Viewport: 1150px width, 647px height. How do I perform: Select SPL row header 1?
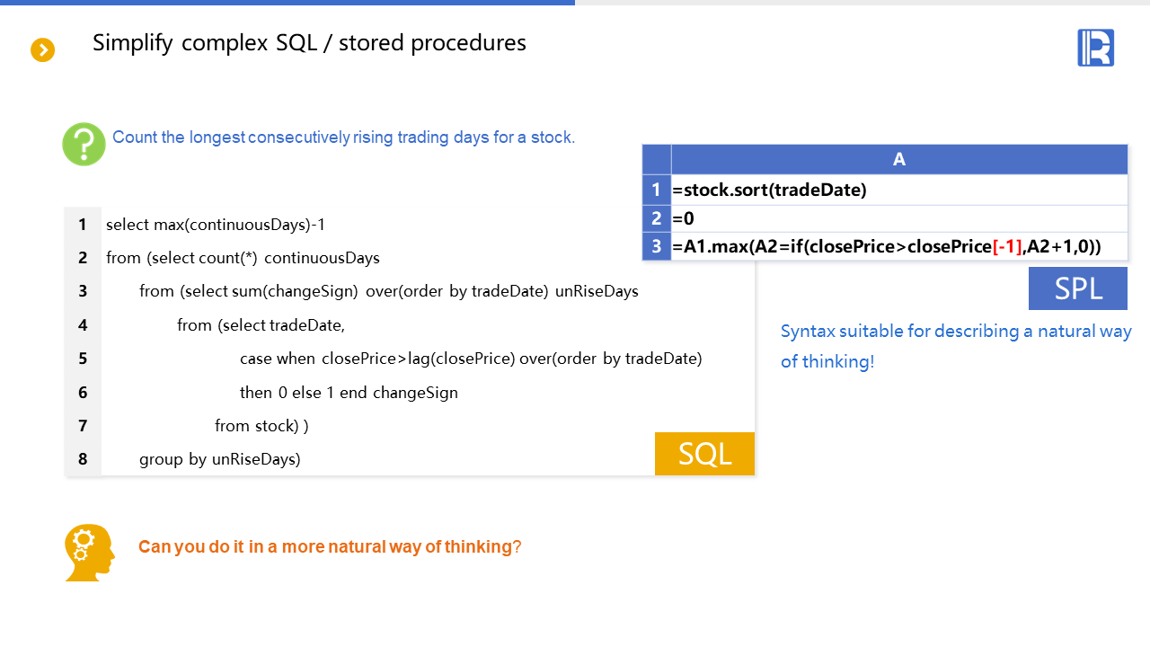657,190
